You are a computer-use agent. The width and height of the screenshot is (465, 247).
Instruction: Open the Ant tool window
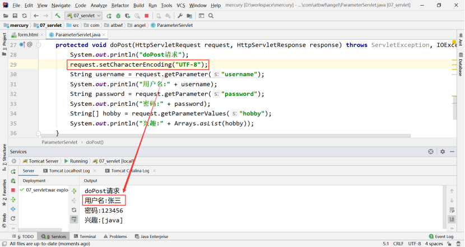(x=461, y=40)
